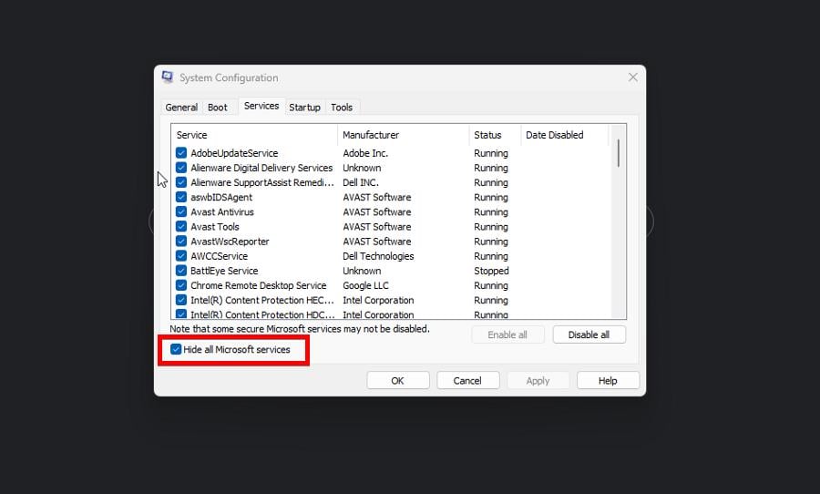Switch to the Boot tab

pyautogui.click(x=218, y=108)
